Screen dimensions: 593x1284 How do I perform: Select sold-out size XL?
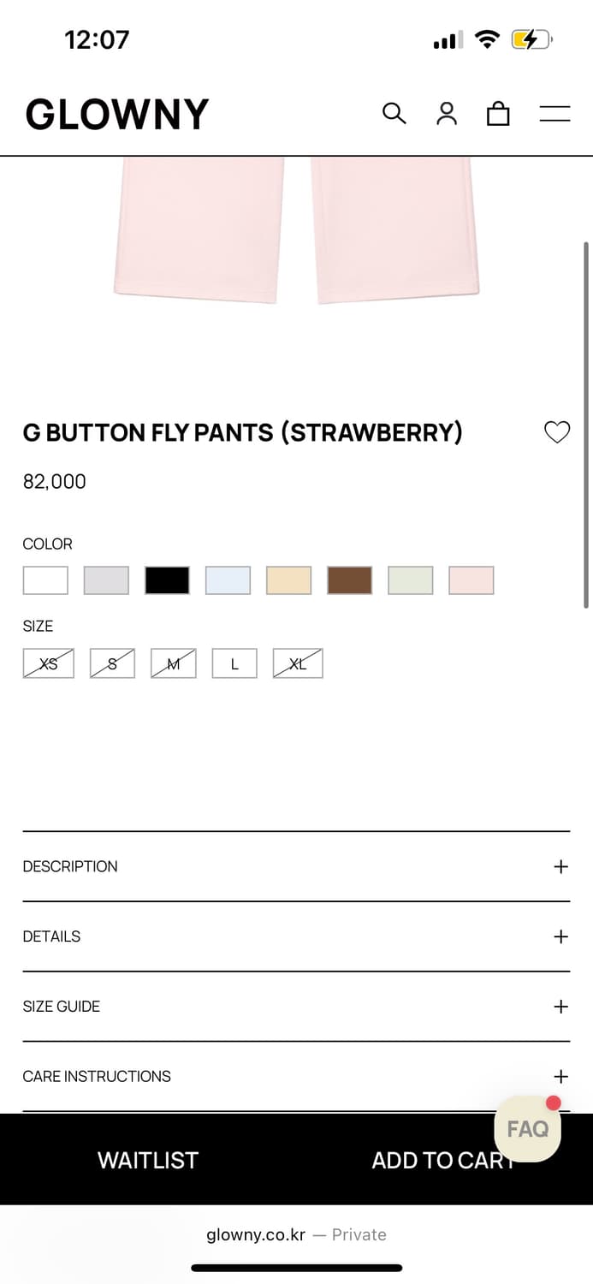point(298,663)
